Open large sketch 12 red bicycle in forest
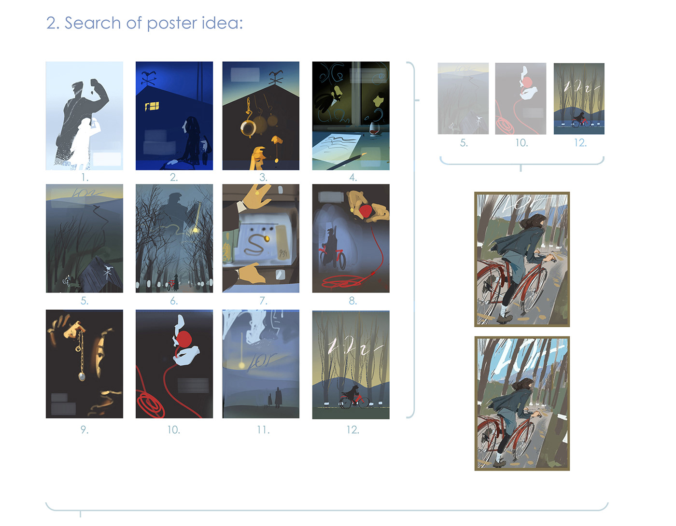676x526 pixels. (x=351, y=365)
